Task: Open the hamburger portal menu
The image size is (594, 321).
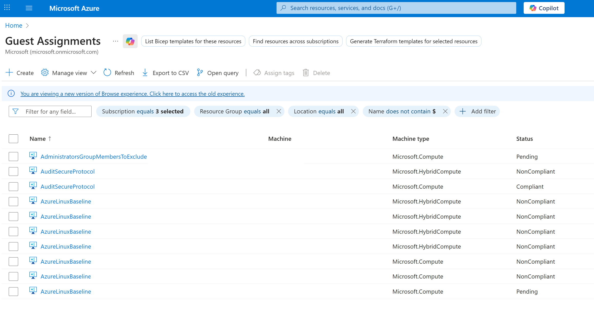Action: [29, 8]
